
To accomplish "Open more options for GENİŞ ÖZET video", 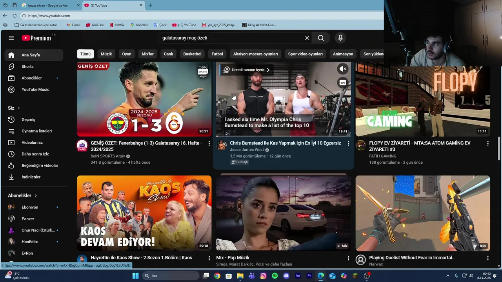I will pos(209,144).
